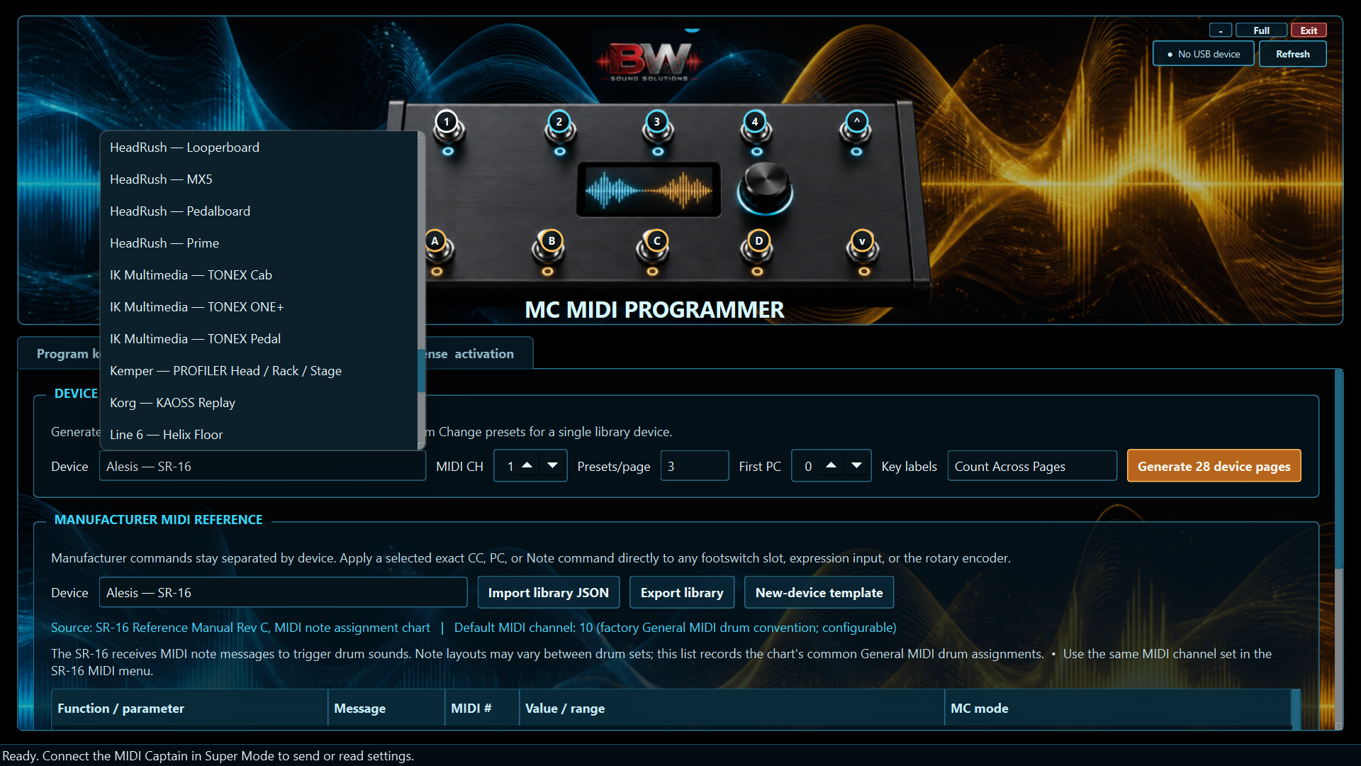Click the pedal's waveform display screen

[x=649, y=189]
